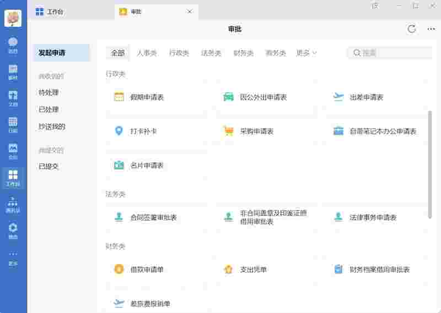The width and height of the screenshot is (441, 313).
Task: Open the 更多 three-dots sidebar item
Action: click(x=13, y=258)
